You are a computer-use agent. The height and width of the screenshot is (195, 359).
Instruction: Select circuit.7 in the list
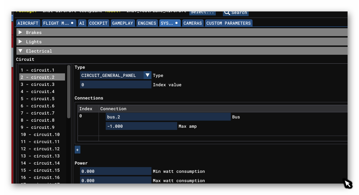point(43,113)
